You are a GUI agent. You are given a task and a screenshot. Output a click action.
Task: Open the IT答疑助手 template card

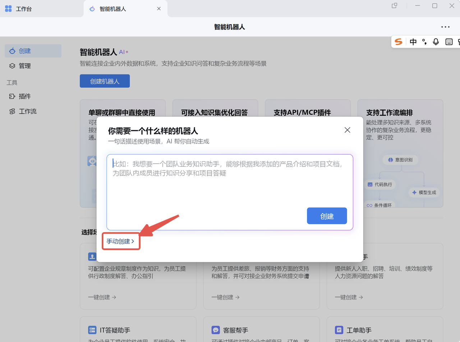(138, 329)
